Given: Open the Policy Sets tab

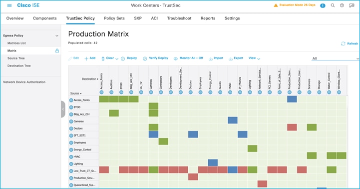Looking at the screenshot, I should (114, 18).
